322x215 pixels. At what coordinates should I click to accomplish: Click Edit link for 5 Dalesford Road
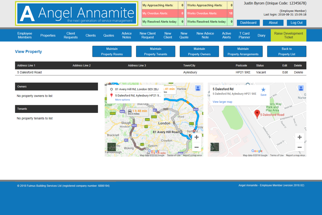click(x=285, y=72)
